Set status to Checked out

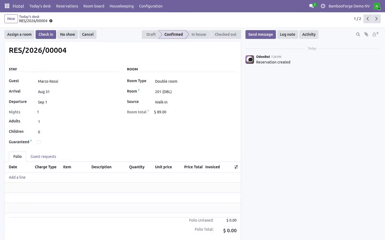tap(226, 34)
